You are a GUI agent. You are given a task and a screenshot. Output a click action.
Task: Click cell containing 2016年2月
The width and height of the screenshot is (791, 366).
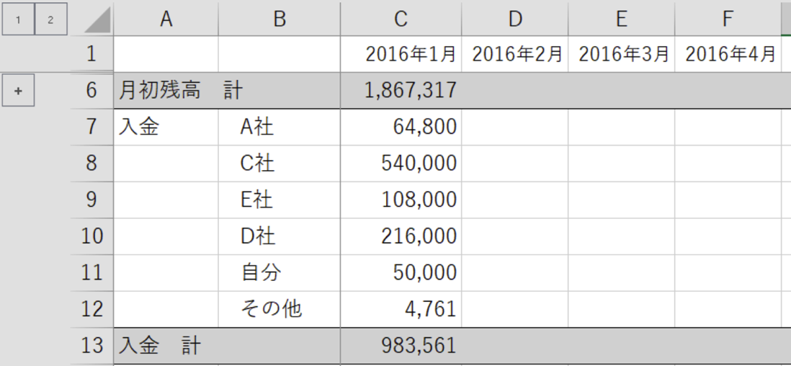(514, 54)
